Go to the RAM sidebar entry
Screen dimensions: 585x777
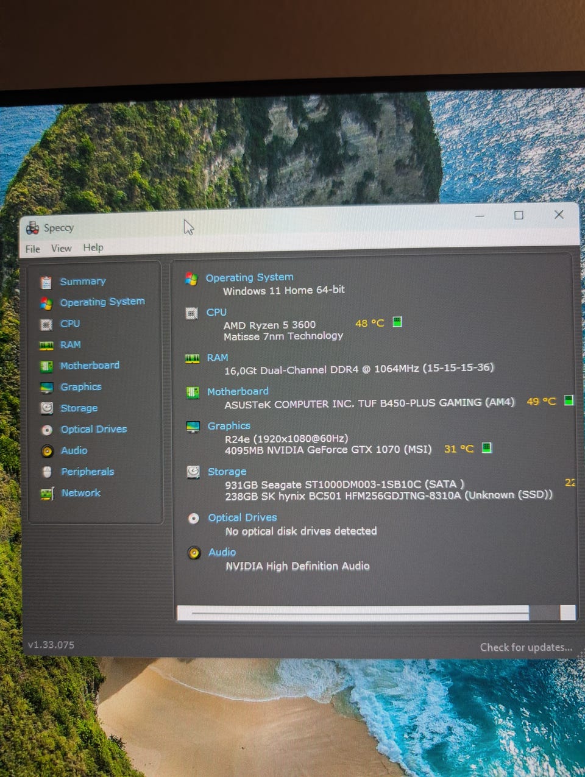click(71, 344)
